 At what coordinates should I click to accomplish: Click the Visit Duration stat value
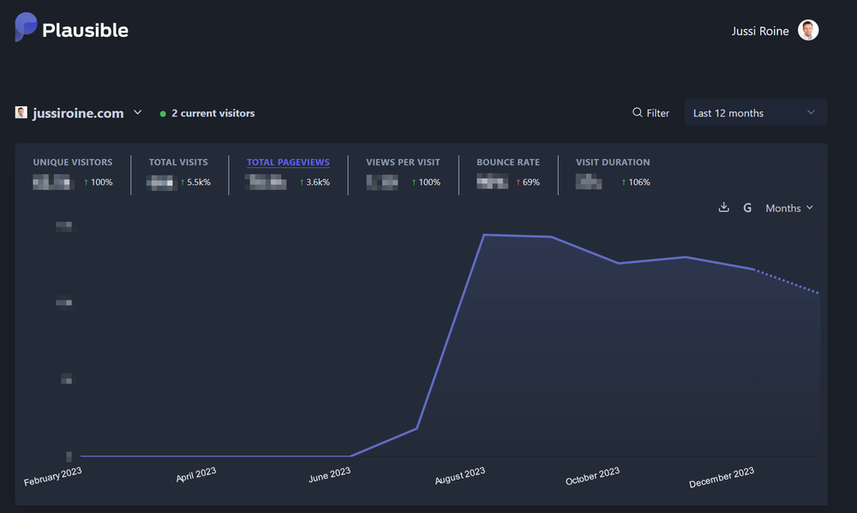(x=589, y=182)
